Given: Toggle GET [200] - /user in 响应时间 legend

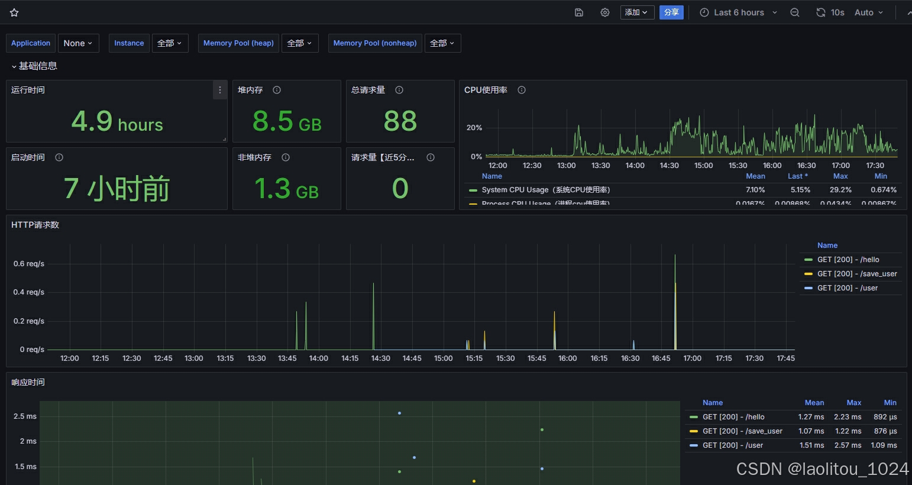Looking at the screenshot, I should click(x=733, y=445).
